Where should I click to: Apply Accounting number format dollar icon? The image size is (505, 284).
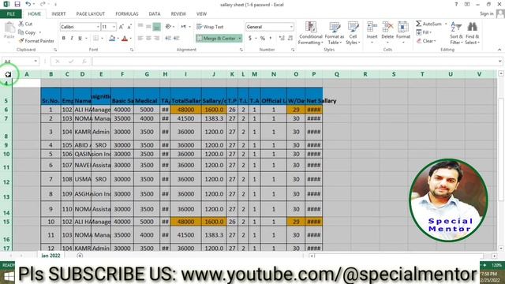point(250,39)
